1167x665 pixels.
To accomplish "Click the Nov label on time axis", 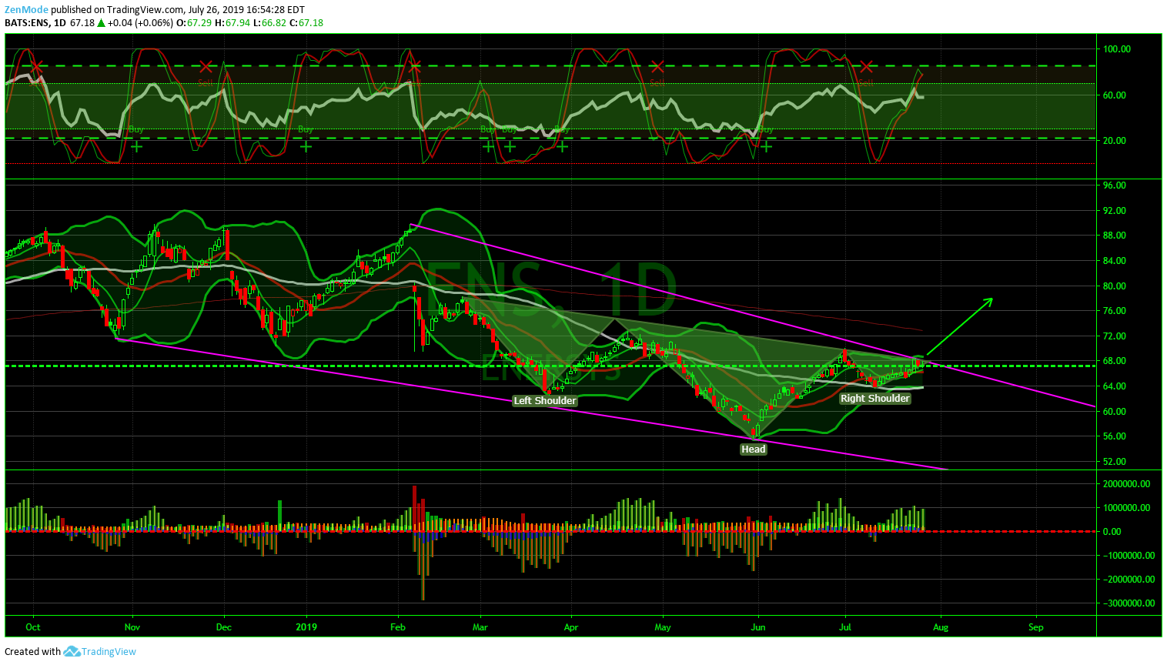I will 132,627.
